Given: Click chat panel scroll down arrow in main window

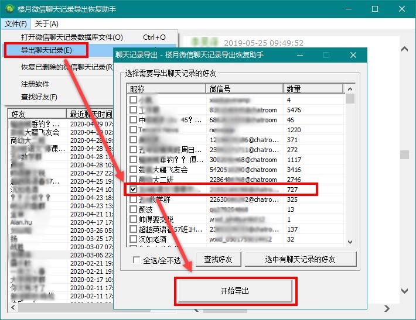Looking at the screenshot, I should 405,291.
